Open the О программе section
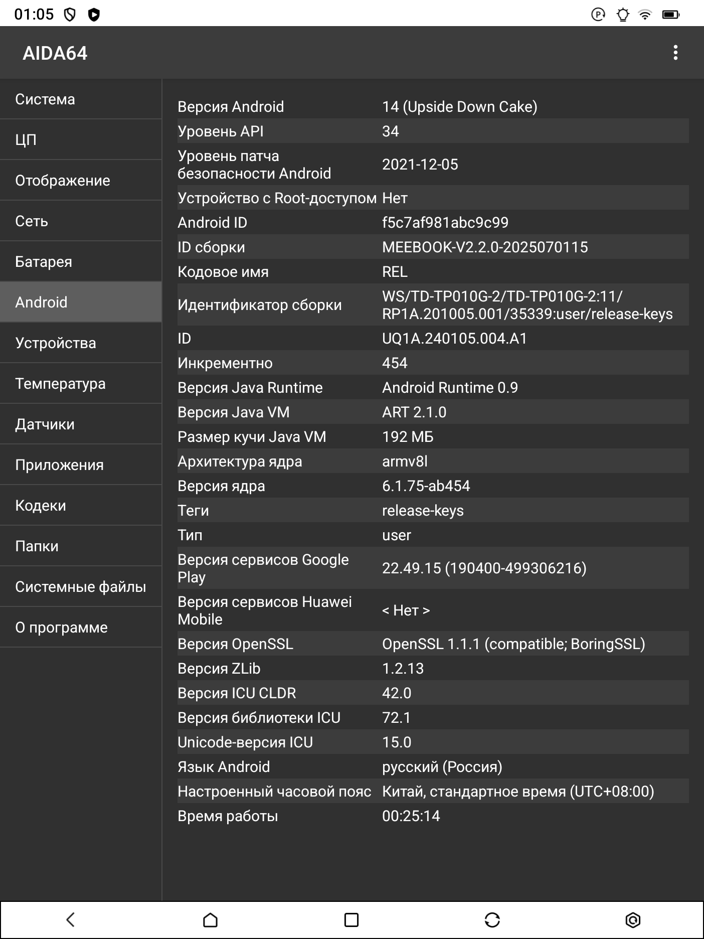The image size is (704, 939). coord(81,628)
